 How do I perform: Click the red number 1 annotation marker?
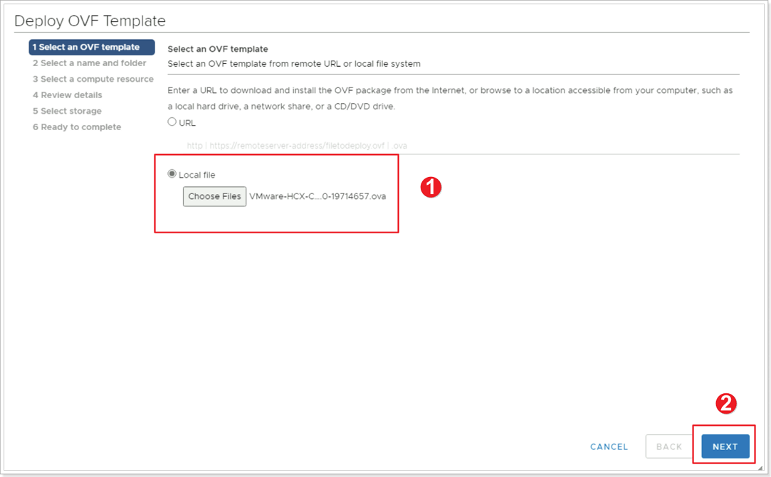pos(431,187)
